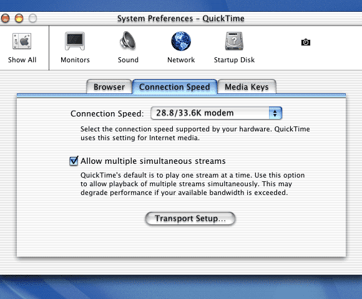Click the blue arrows of Connection Speed popup
This screenshot has width=362, height=299.
coord(275,113)
